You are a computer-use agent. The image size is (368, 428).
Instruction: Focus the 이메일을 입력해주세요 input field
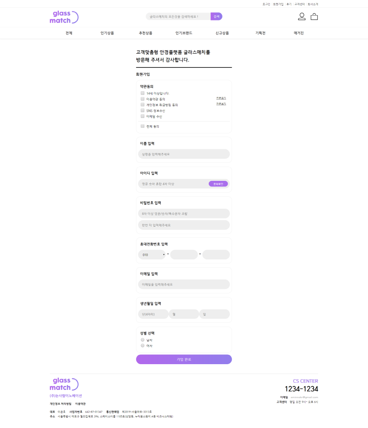(x=184, y=284)
